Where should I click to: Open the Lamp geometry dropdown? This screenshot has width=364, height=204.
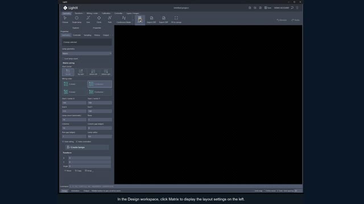click(x=87, y=53)
